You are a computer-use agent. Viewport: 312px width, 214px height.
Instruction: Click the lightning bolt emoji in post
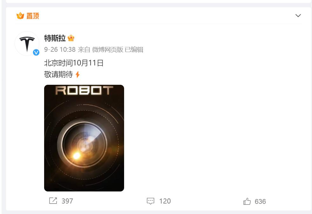pos(77,75)
